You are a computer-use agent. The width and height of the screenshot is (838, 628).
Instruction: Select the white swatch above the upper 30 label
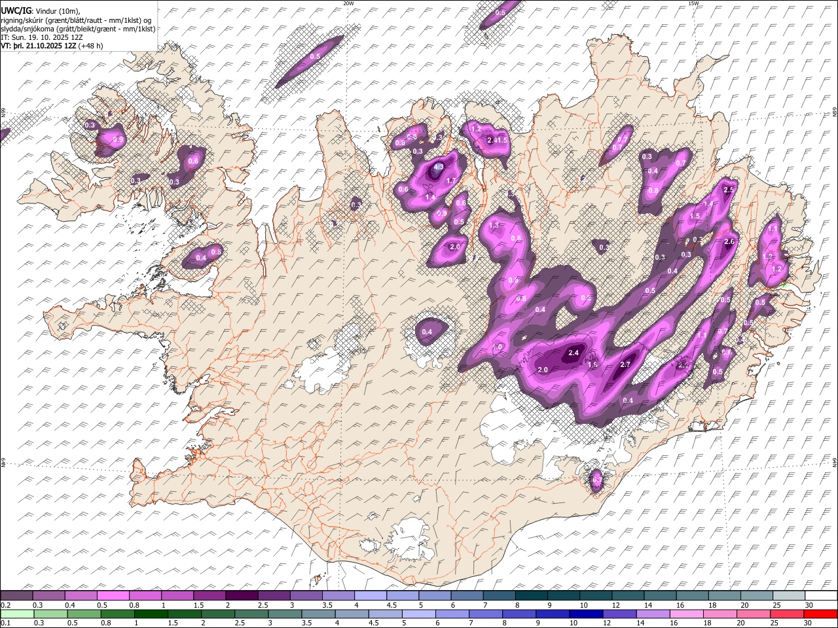[821, 595]
